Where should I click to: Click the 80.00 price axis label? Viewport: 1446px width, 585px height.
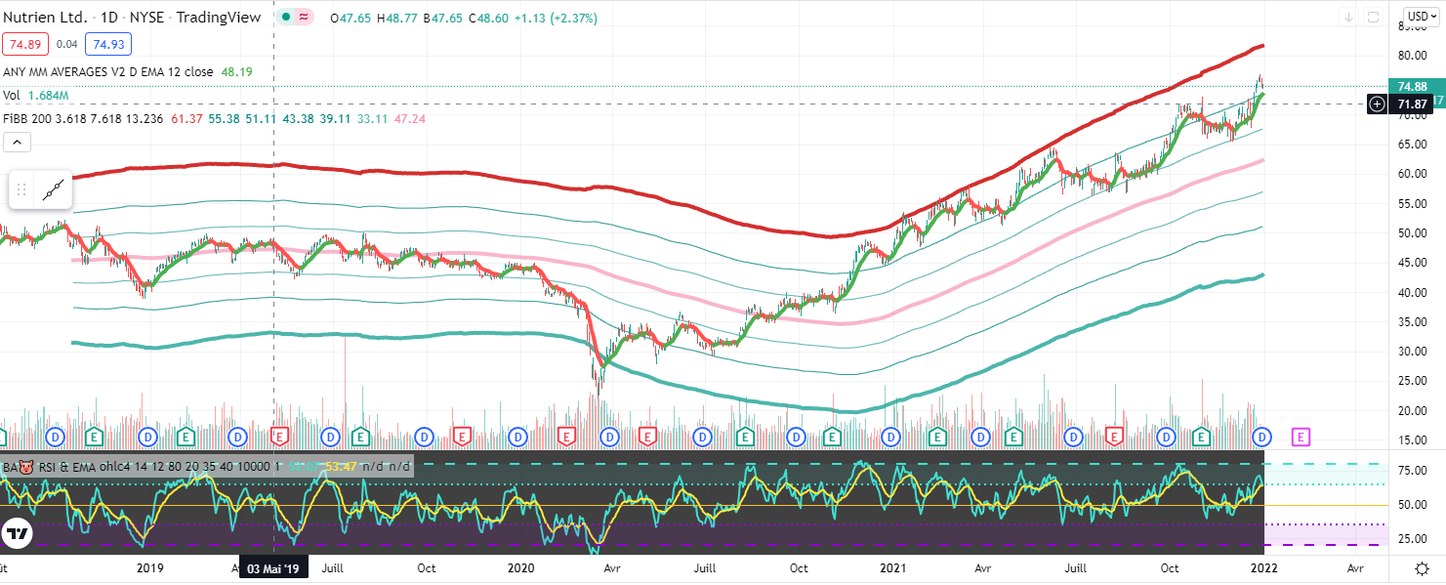click(1412, 56)
